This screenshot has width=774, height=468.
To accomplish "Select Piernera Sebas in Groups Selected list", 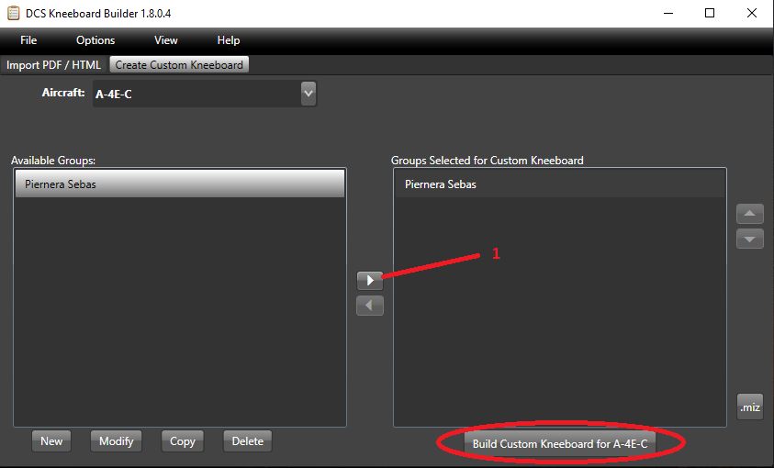I will 560,184.
